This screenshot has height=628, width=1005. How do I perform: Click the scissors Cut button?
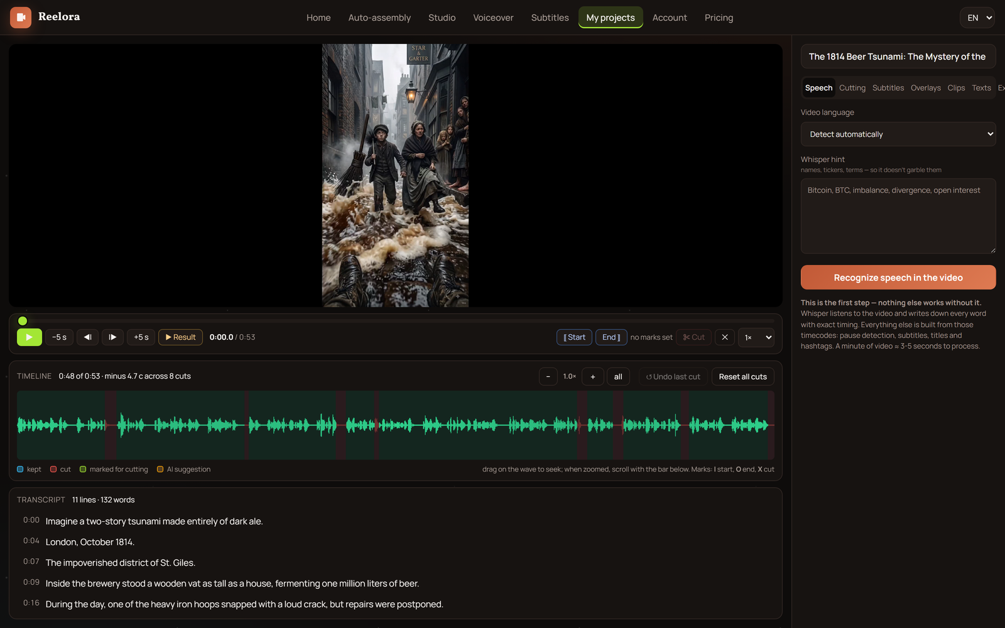pyautogui.click(x=693, y=337)
